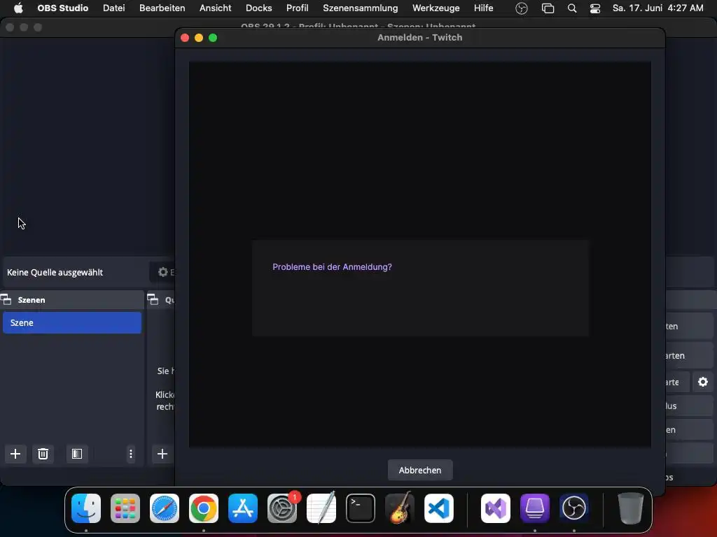Open the Werkzeuge menu
Image resolution: width=717 pixels, height=537 pixels.
436,8
